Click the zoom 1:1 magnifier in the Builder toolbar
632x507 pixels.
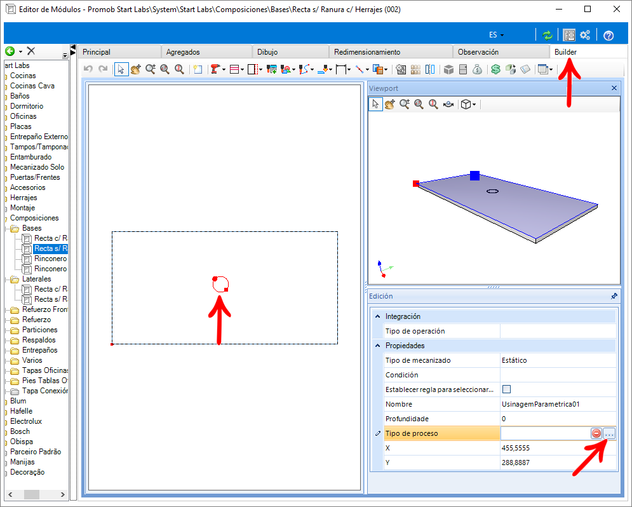click(x=179, y=69)
